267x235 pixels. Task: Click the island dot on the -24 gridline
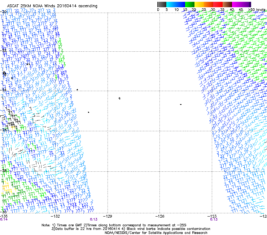[77, 90]
